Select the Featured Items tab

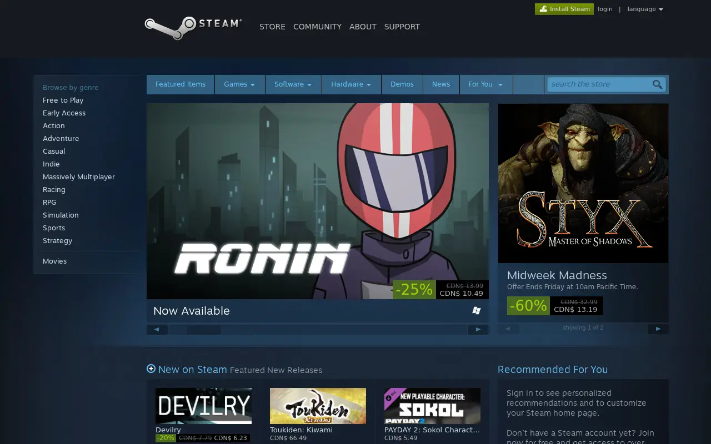point(181,84)
